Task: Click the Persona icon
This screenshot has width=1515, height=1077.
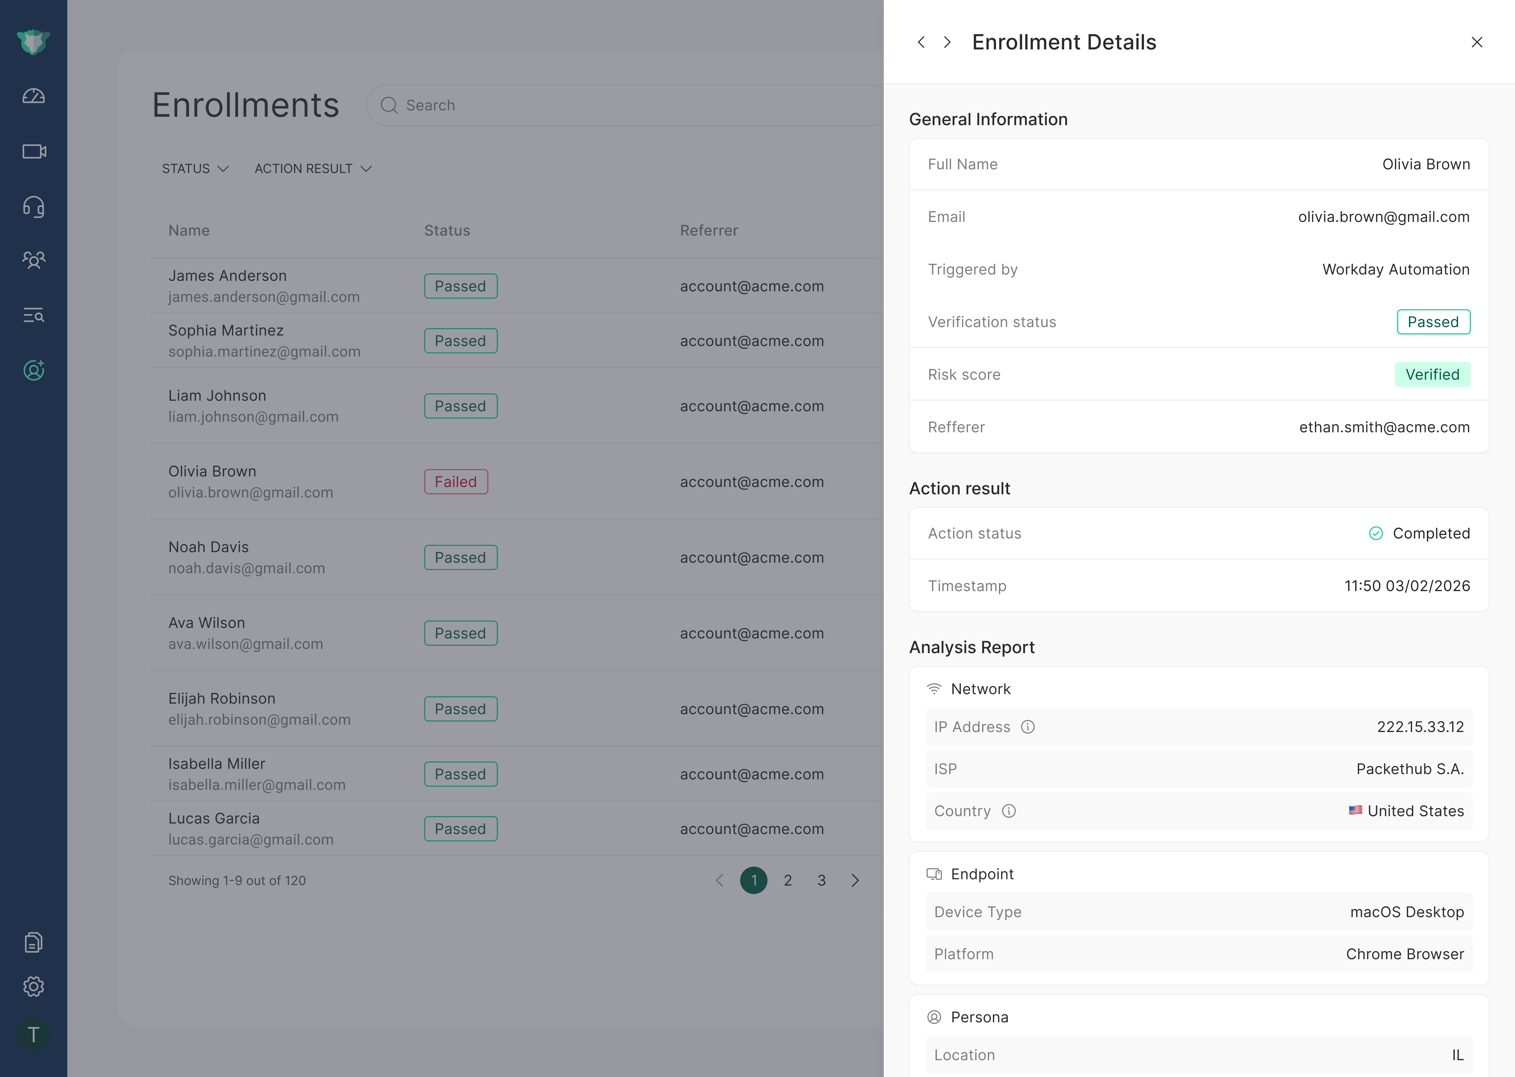Action: click(934, 1017)
